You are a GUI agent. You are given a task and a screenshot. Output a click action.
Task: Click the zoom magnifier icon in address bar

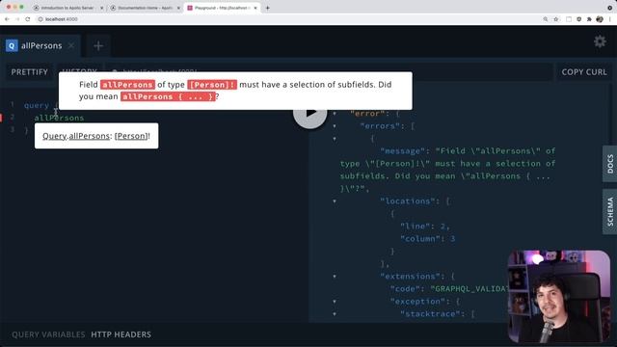tap(546, 19)
